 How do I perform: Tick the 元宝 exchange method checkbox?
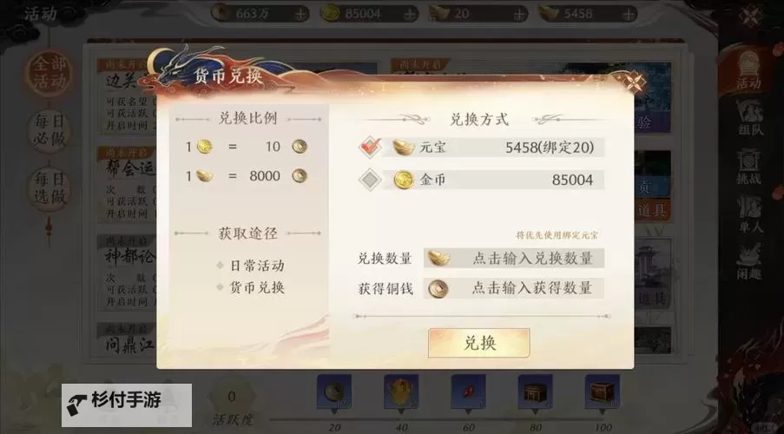[x=370, y=148]
